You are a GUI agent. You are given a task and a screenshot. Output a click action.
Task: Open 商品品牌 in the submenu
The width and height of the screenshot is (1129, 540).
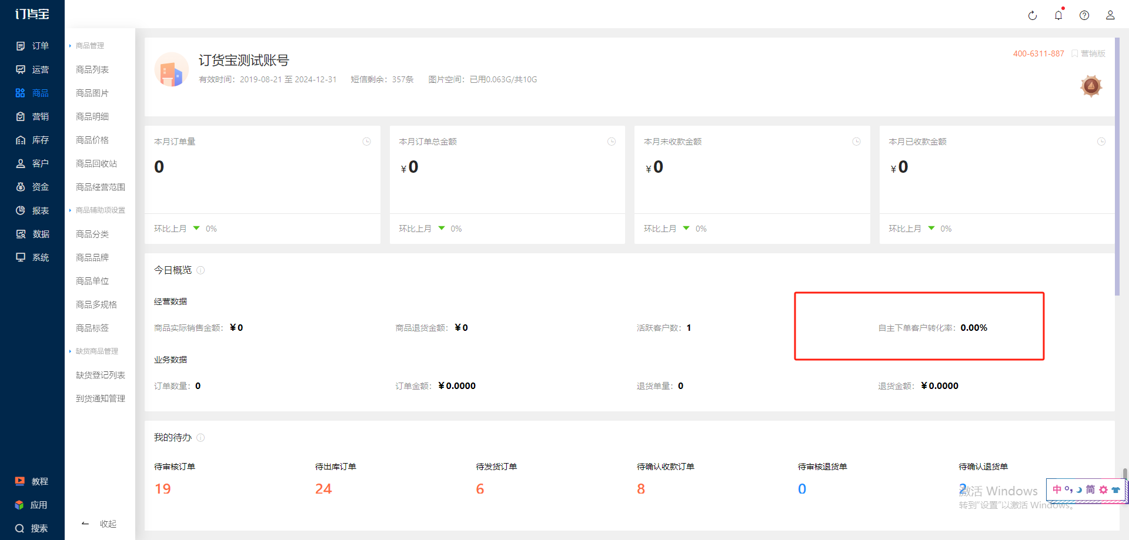(x=92, y=257)
